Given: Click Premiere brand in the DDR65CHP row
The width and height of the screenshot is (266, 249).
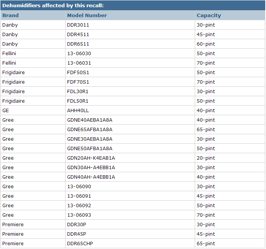Looking at the screenshot, I should coord(13,243).
